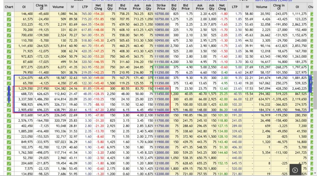Screen dimensions: 317x176
Task: Select put volume value 547,094
Action: point(264,89)
